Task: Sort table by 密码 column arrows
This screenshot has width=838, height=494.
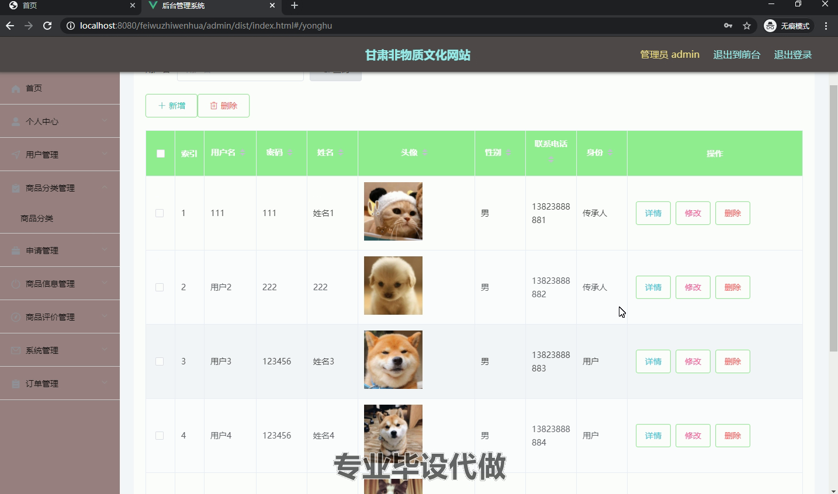Action: [289, 152]
